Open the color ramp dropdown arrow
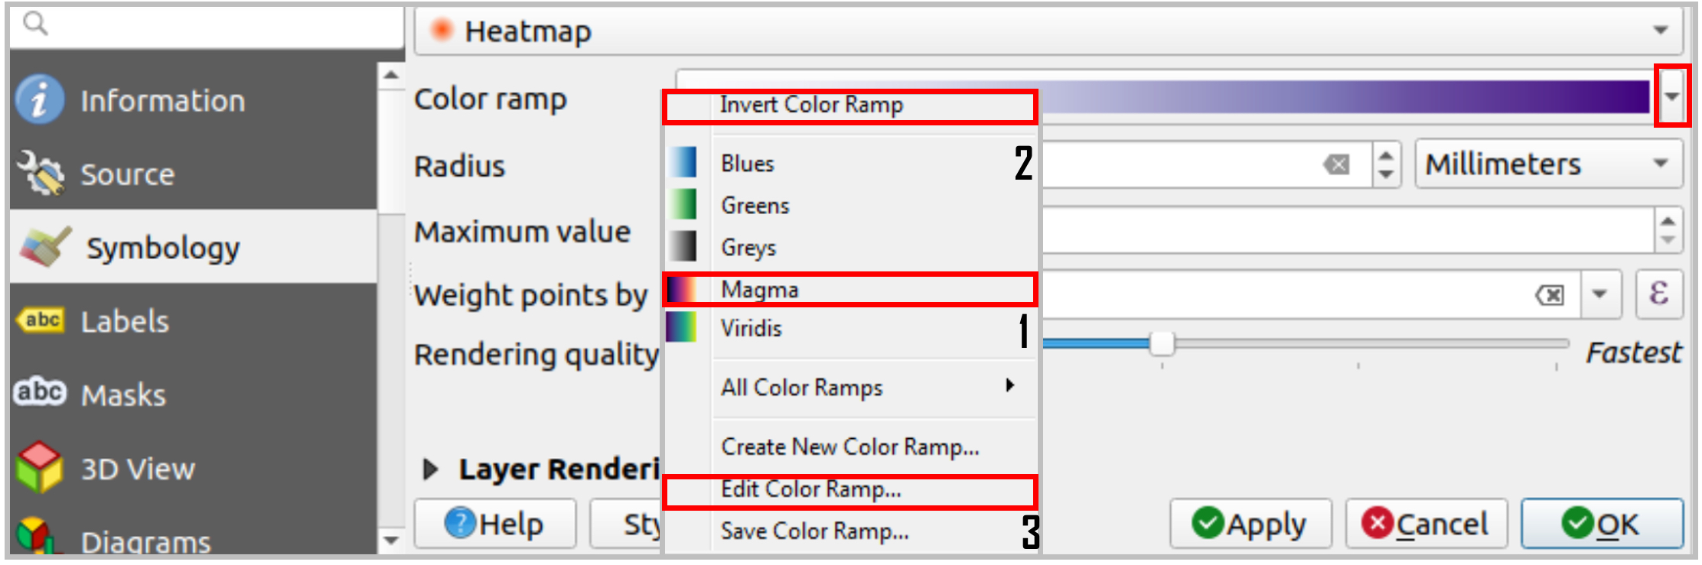 [x=1672, y=96]
